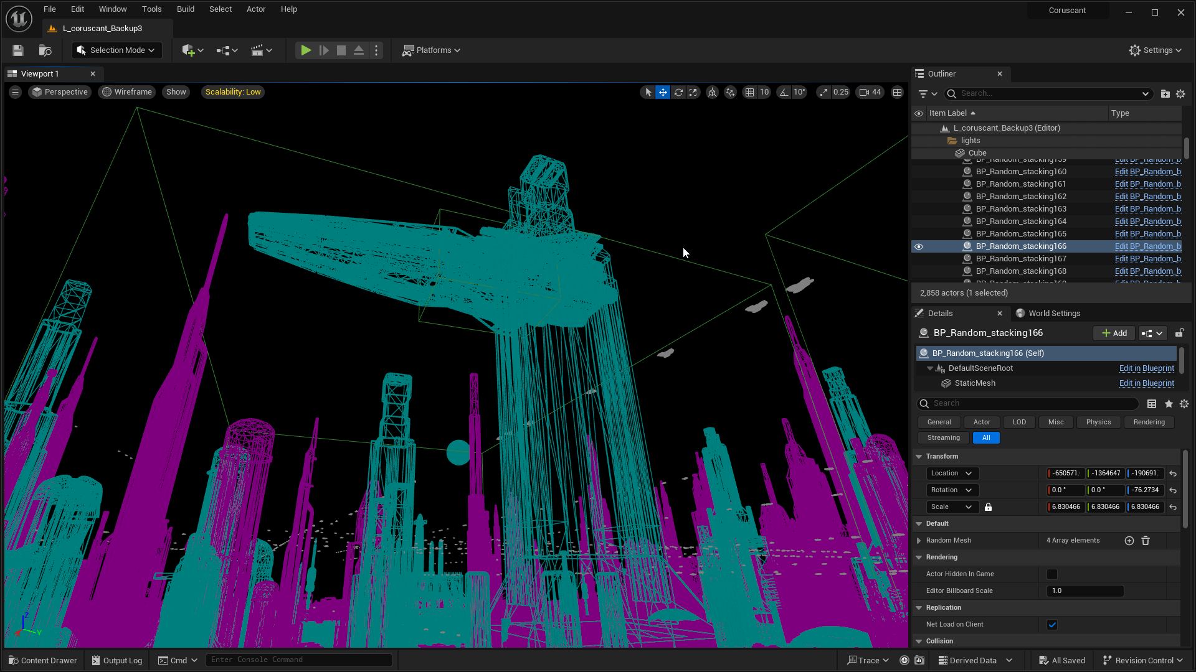This screenshot has height=672, width=1196.
Task: Reset Rotation to default arrow
Action: (1173, 490)
